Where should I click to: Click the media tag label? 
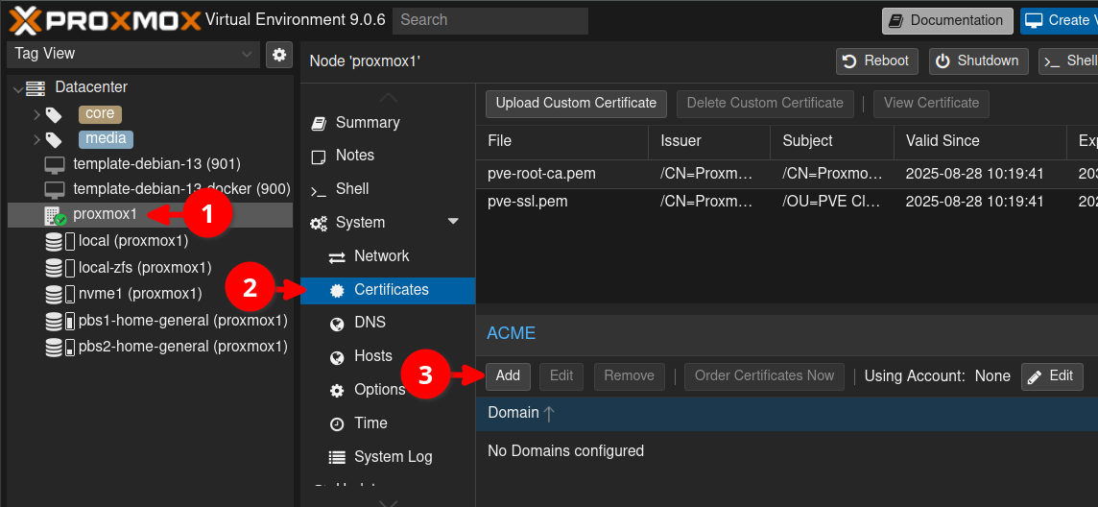click(x=106, y=138)
